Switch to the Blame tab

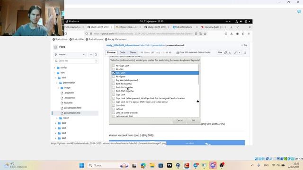[x=133, y=52]
